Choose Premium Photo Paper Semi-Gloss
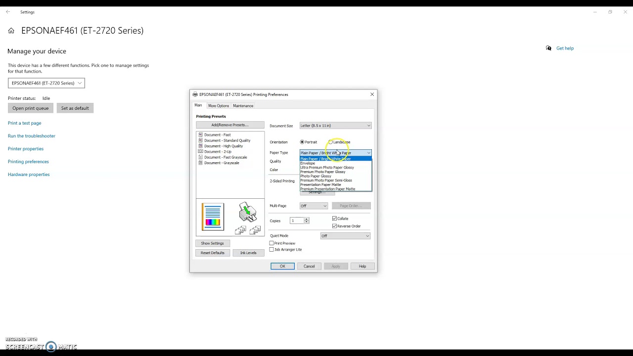 coord(335,180)
